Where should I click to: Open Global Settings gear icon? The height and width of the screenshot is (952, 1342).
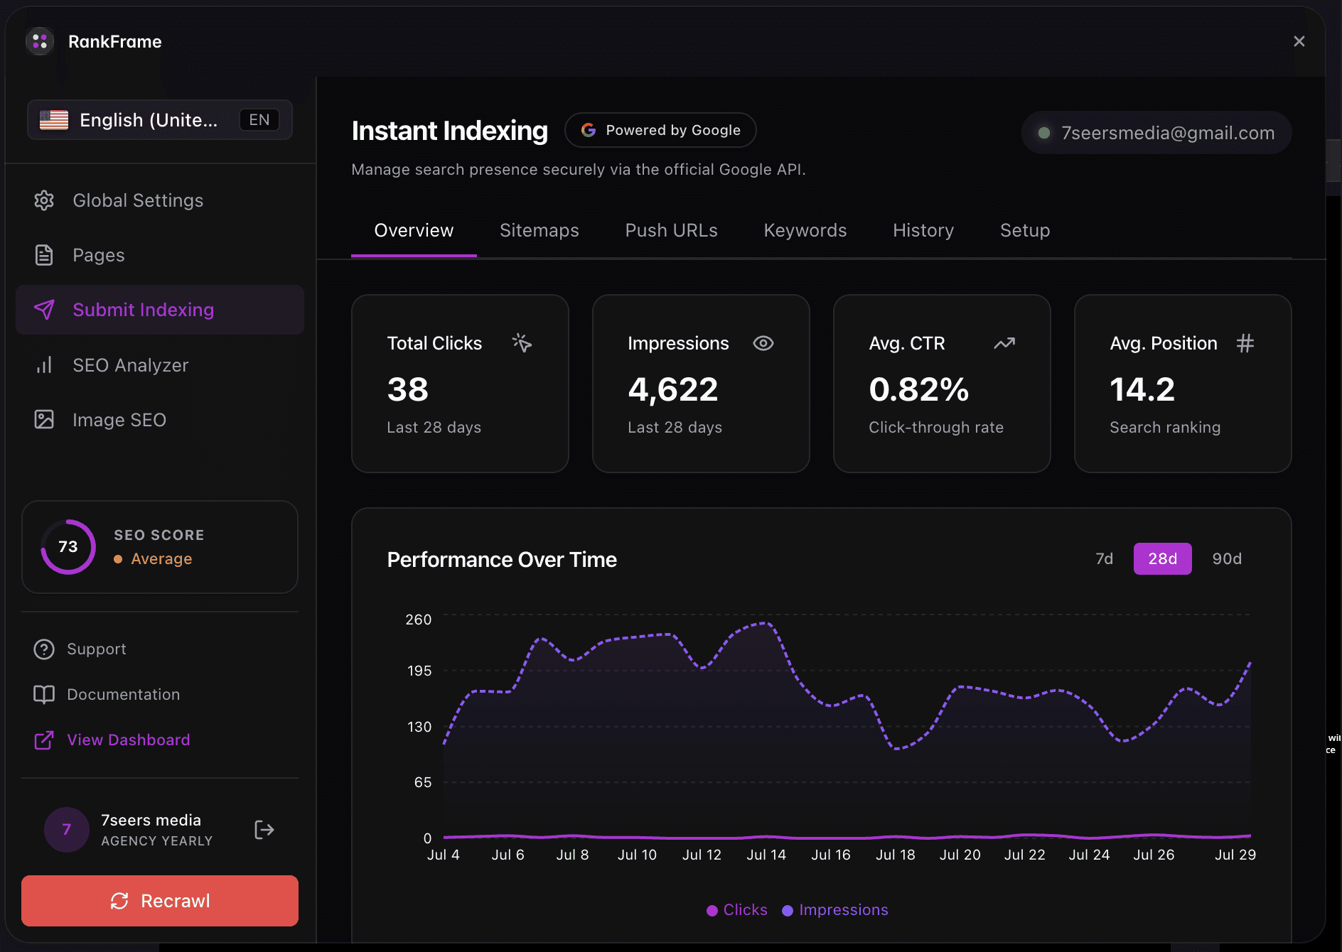tap(44, 200)
